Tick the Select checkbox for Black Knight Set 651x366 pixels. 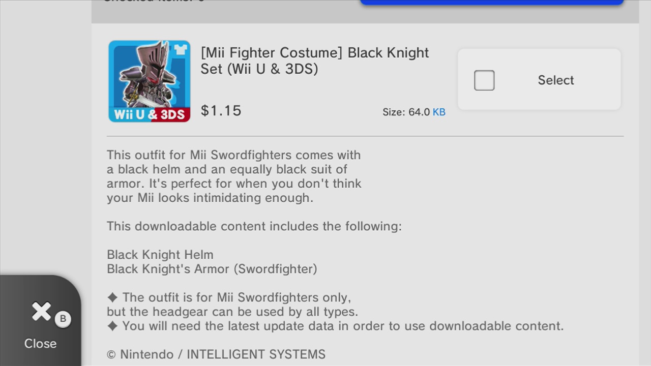tap(484, 80)
